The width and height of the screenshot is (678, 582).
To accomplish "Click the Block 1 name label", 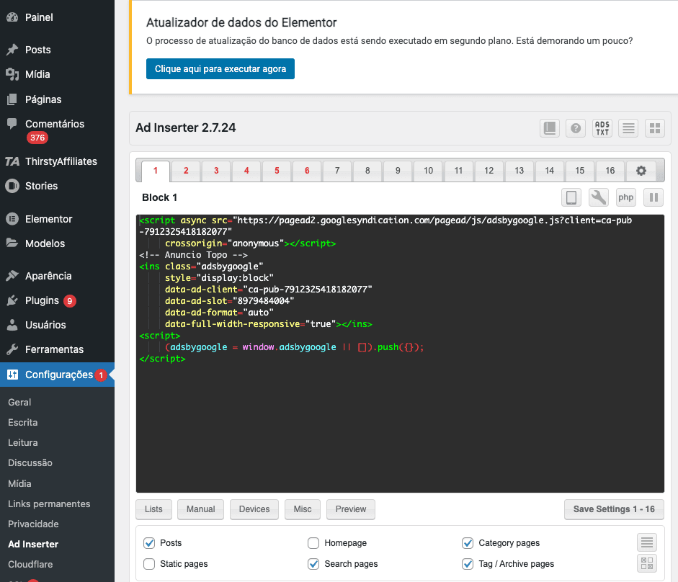I will pyautogui.click(x=159, y=197).
